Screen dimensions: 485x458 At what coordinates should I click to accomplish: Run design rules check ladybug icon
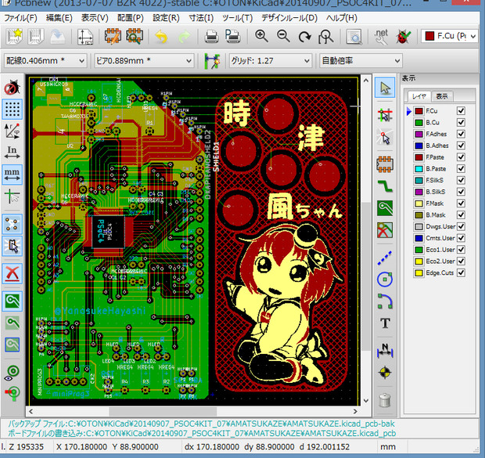(x=403, y=37)
